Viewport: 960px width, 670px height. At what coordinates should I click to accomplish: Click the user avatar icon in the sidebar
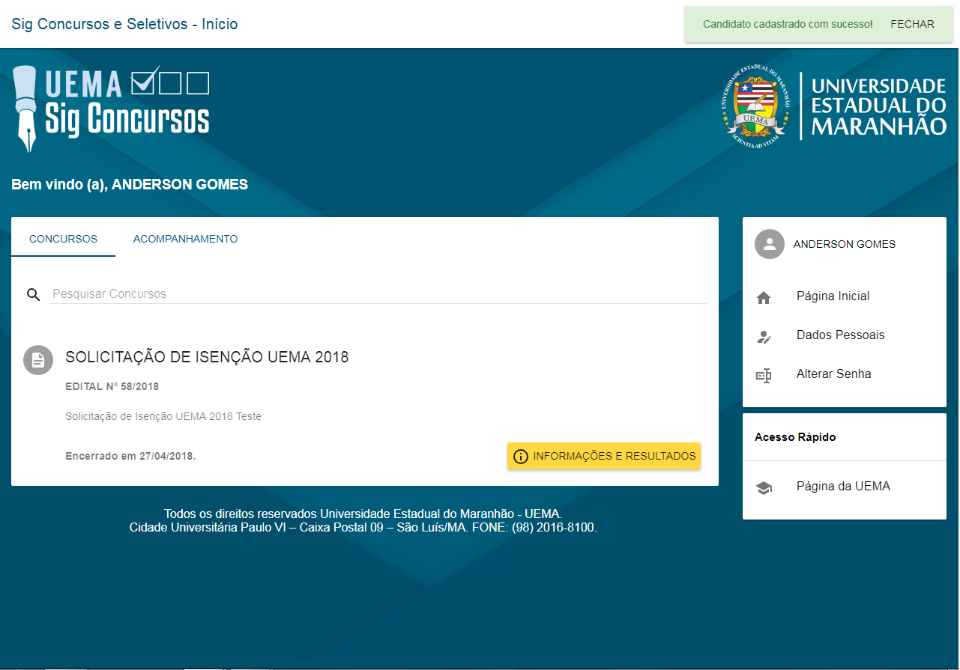tap(770, 244)
